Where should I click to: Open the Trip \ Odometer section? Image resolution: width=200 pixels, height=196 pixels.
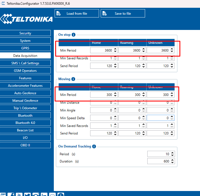click(25, 108)
